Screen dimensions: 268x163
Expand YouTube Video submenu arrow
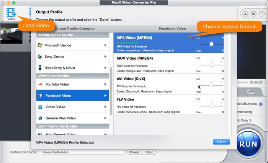tap(105, 84)
